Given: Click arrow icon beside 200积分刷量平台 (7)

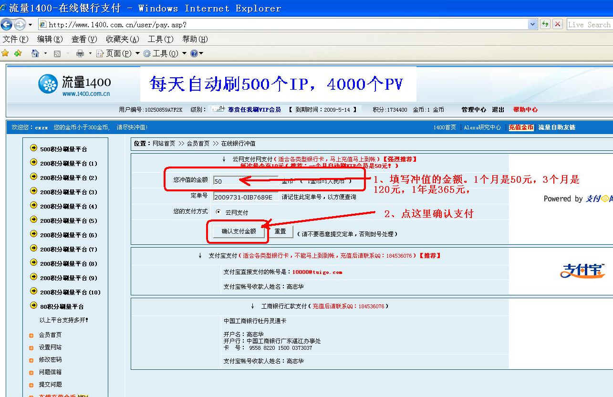Looking at the screenshot, I should [x=33, y=248].
